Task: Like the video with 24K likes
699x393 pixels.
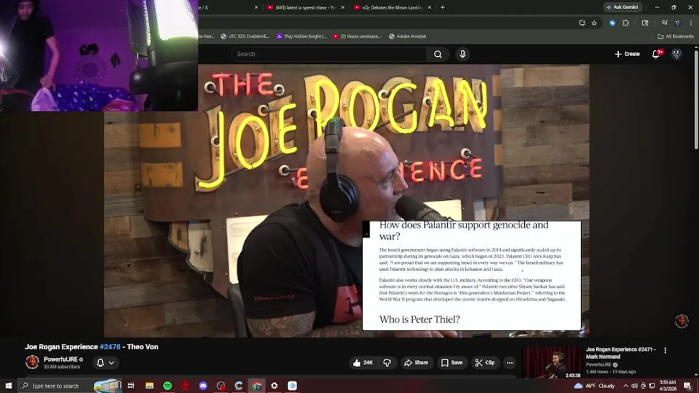Action: point(363,362)
